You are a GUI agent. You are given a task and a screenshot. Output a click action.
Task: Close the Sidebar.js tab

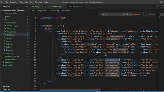pyautogui.click(x=83, y=7)
